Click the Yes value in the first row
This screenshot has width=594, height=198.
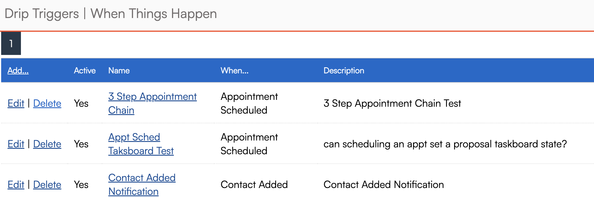81,103
